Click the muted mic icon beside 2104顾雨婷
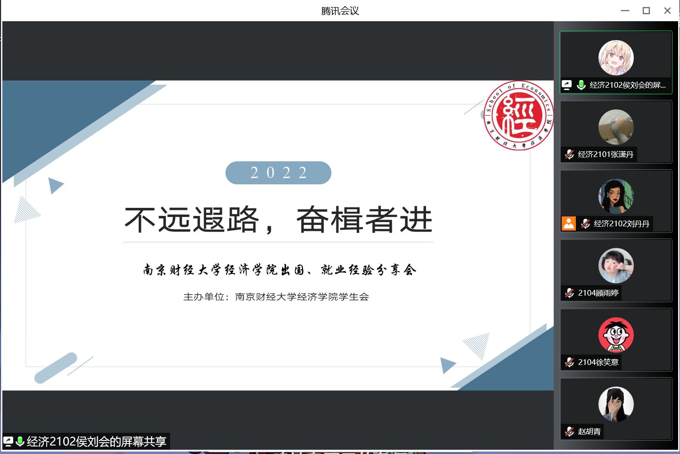 569,293
